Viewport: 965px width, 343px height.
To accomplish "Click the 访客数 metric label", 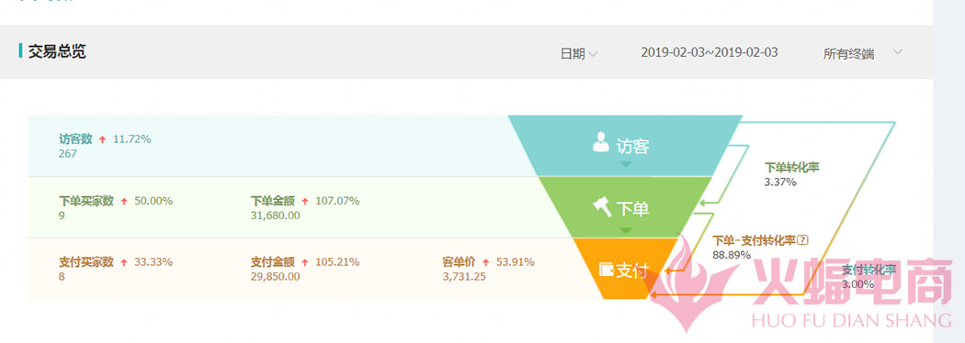I will point(75,139).
